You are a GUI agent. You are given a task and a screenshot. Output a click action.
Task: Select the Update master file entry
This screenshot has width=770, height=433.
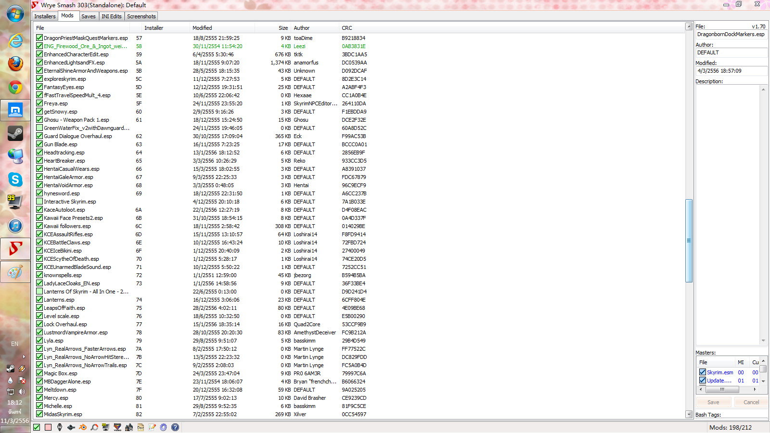720,381
